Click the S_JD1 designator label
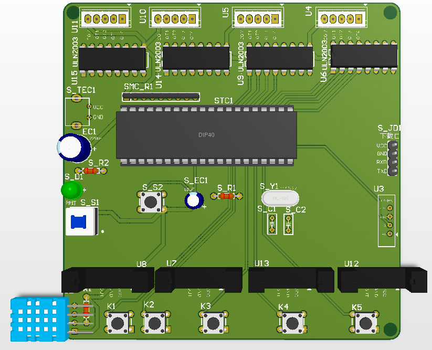This screenshot has height=350, width=432. (388, 128)
